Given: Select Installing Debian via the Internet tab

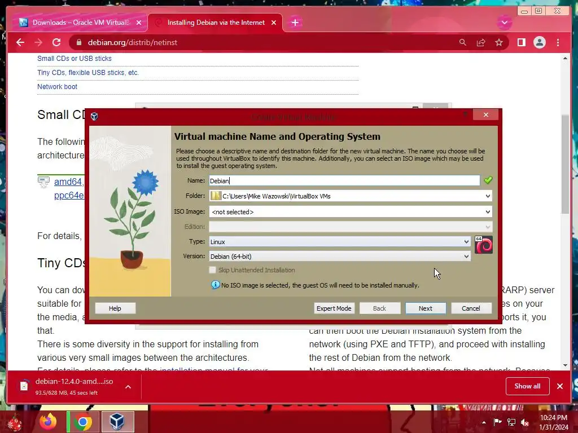Looking at the screenshot, I should coord(216,23).
